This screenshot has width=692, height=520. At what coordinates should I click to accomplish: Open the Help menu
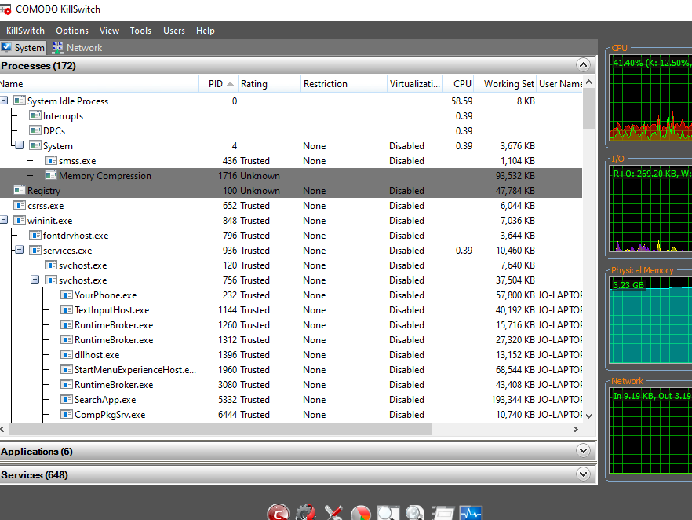tap(206, 31)
